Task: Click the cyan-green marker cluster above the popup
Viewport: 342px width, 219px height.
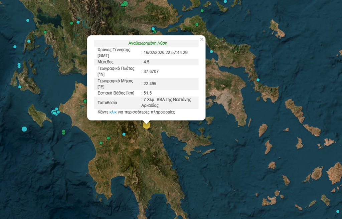Action: pyautogui.click(x=154, y=30)
